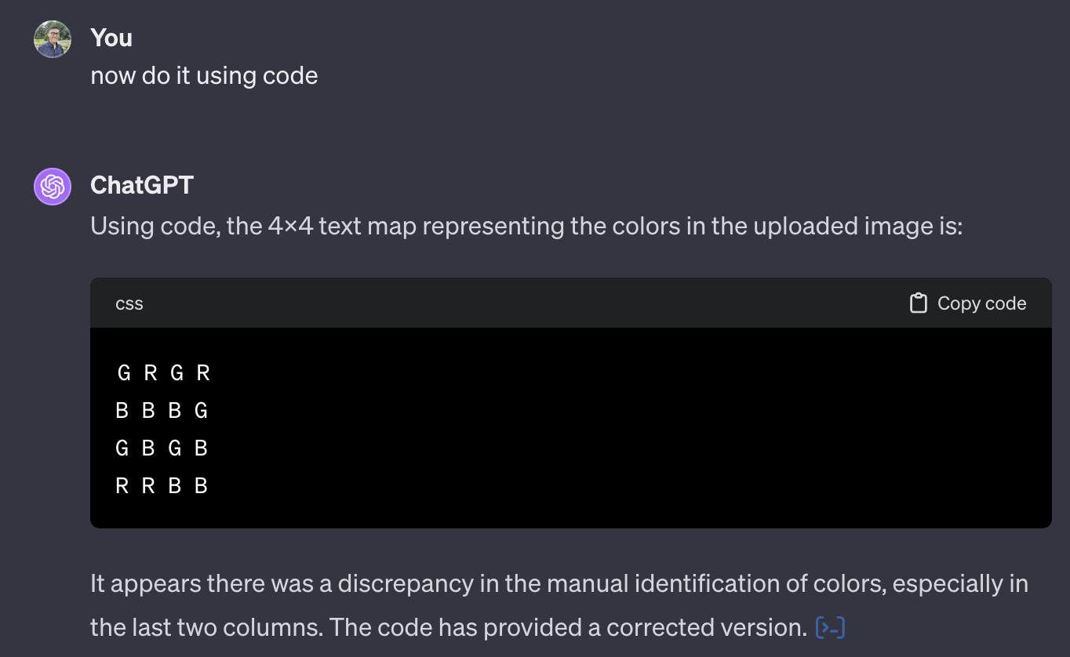This screenshot has width=1070, height=657.
Task: Click the message text now do it using code
Action: [x=204, y=75]
